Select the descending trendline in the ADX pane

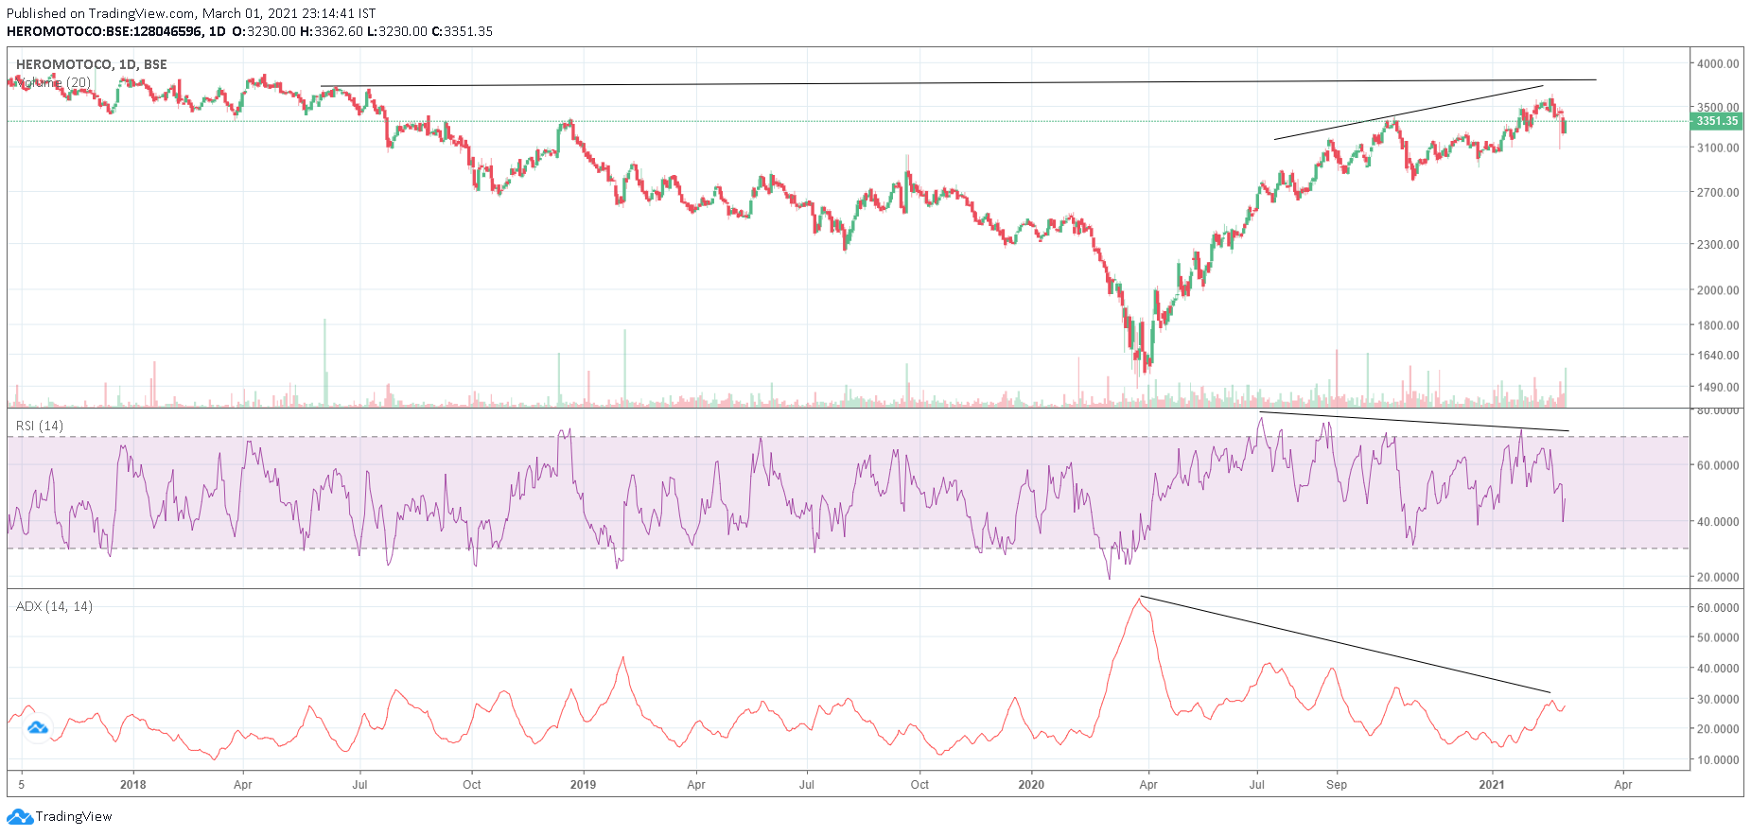(x=1345, y=644)
